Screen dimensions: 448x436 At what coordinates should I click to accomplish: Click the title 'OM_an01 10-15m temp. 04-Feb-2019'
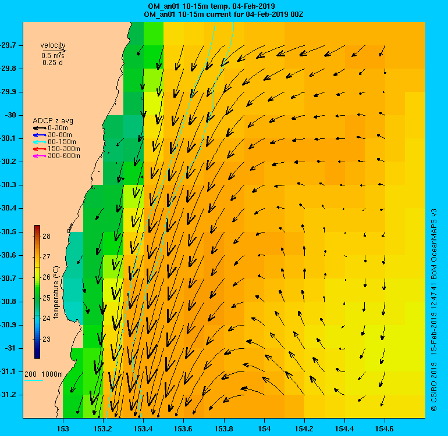[211, 6]
